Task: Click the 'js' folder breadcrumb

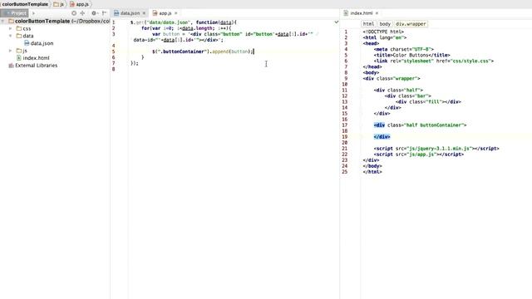Action: point(59,4)
